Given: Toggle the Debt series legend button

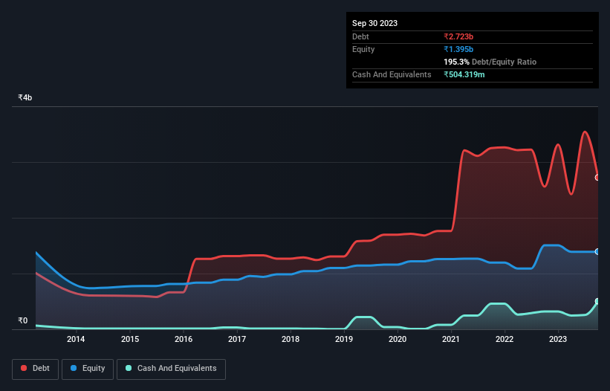Looking at the screenshot, I should [36, 369].
